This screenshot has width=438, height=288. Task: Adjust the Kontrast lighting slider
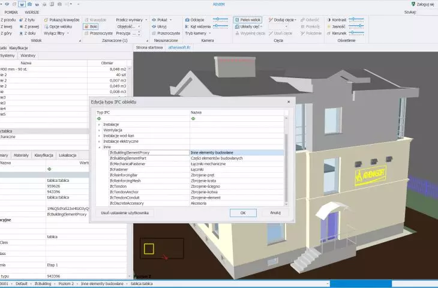(x=356, y=20)
